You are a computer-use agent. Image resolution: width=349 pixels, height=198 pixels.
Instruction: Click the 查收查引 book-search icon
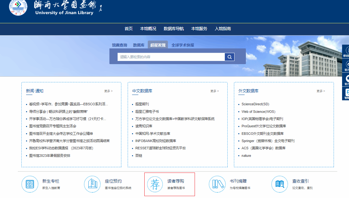coord(280,184)
